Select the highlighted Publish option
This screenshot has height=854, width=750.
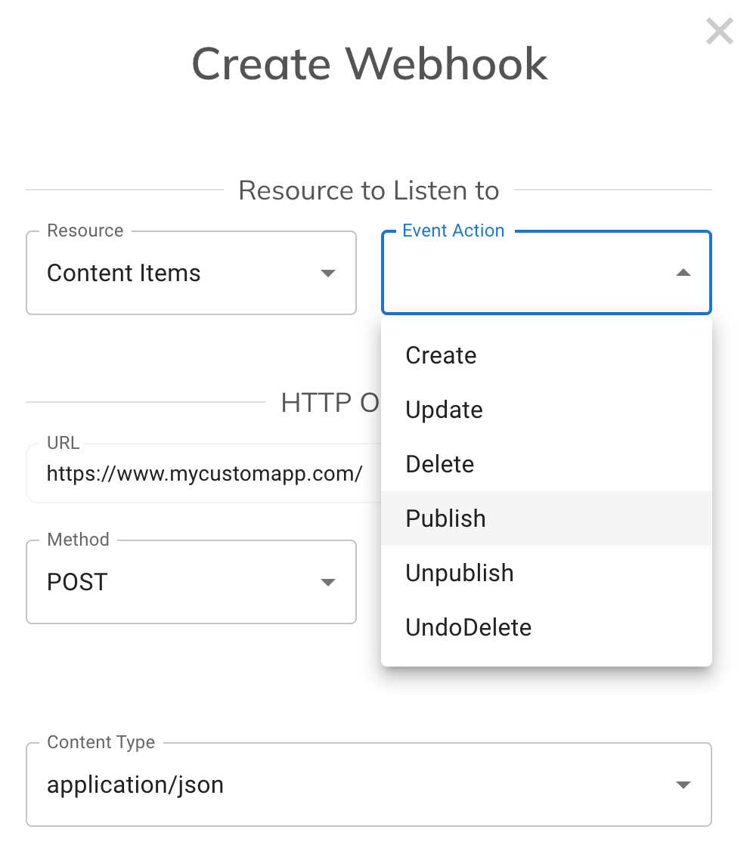pyautogui.click(x=446, y=518)
